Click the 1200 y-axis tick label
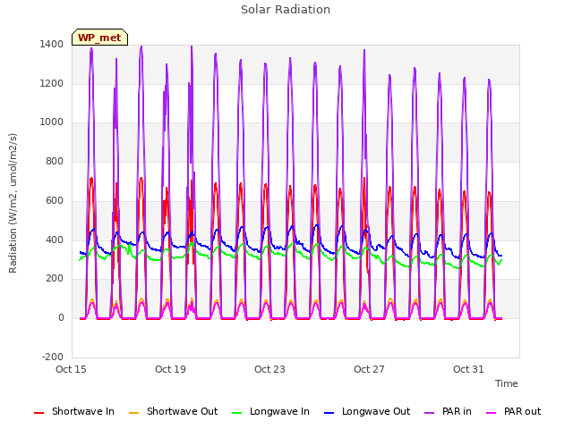Viewport: 573px width, 429px height. (x=52, y=83)
